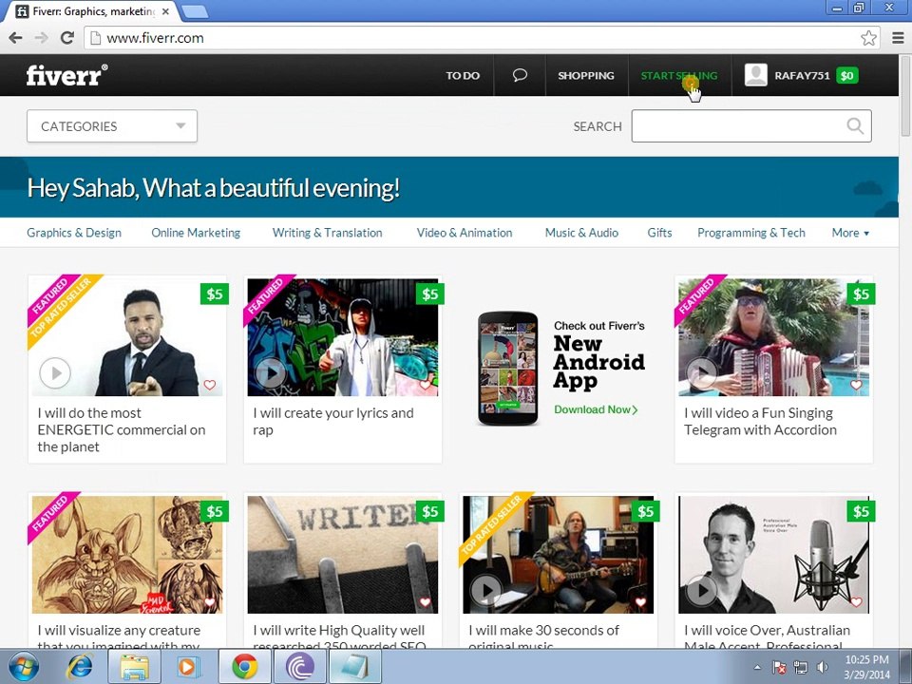Open the messages speech bubble icon

tap(520, 75)
